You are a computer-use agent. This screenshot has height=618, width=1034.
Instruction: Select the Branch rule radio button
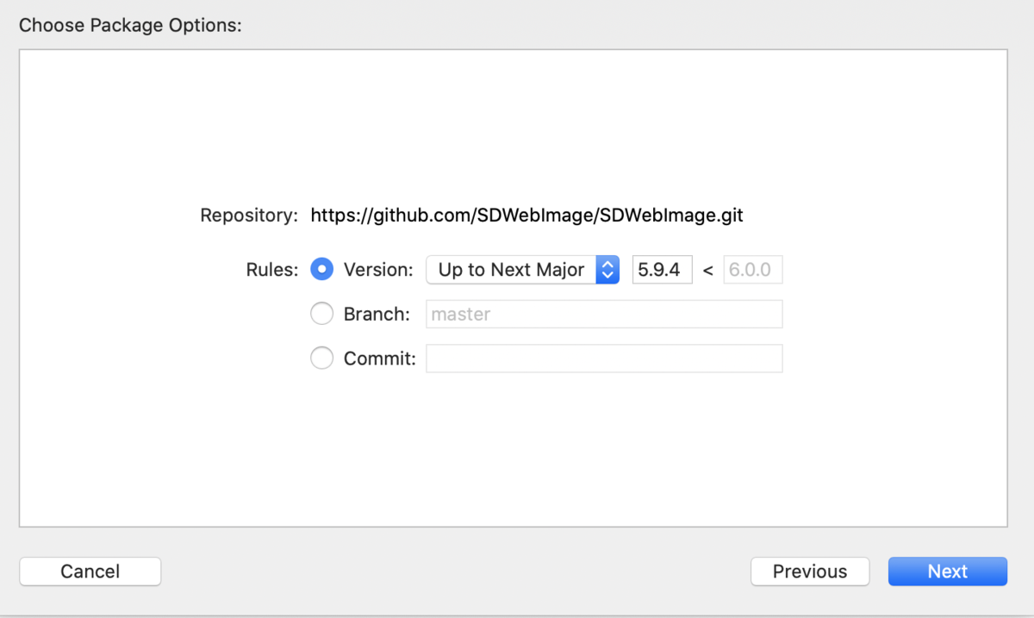pos(321,315)
